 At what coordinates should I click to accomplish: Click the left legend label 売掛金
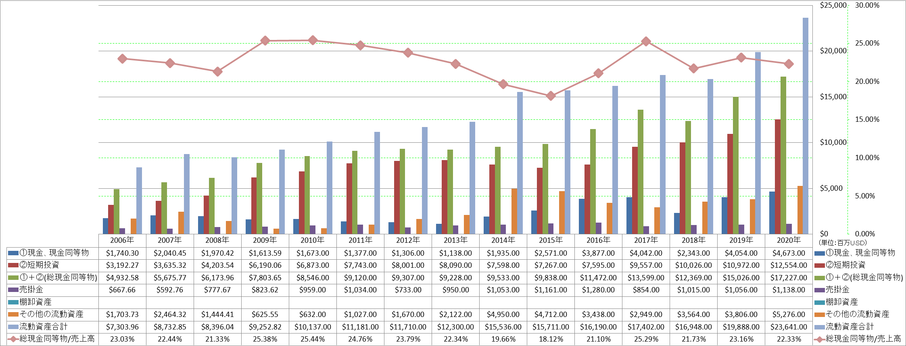31,290
